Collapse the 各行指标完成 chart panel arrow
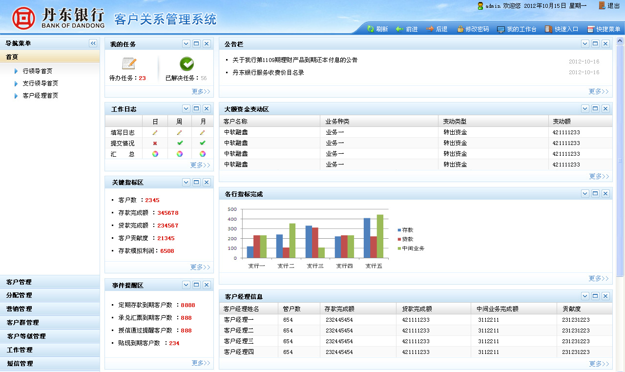 point(585,193)
